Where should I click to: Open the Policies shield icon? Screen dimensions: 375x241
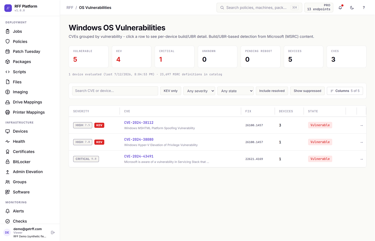7,42
